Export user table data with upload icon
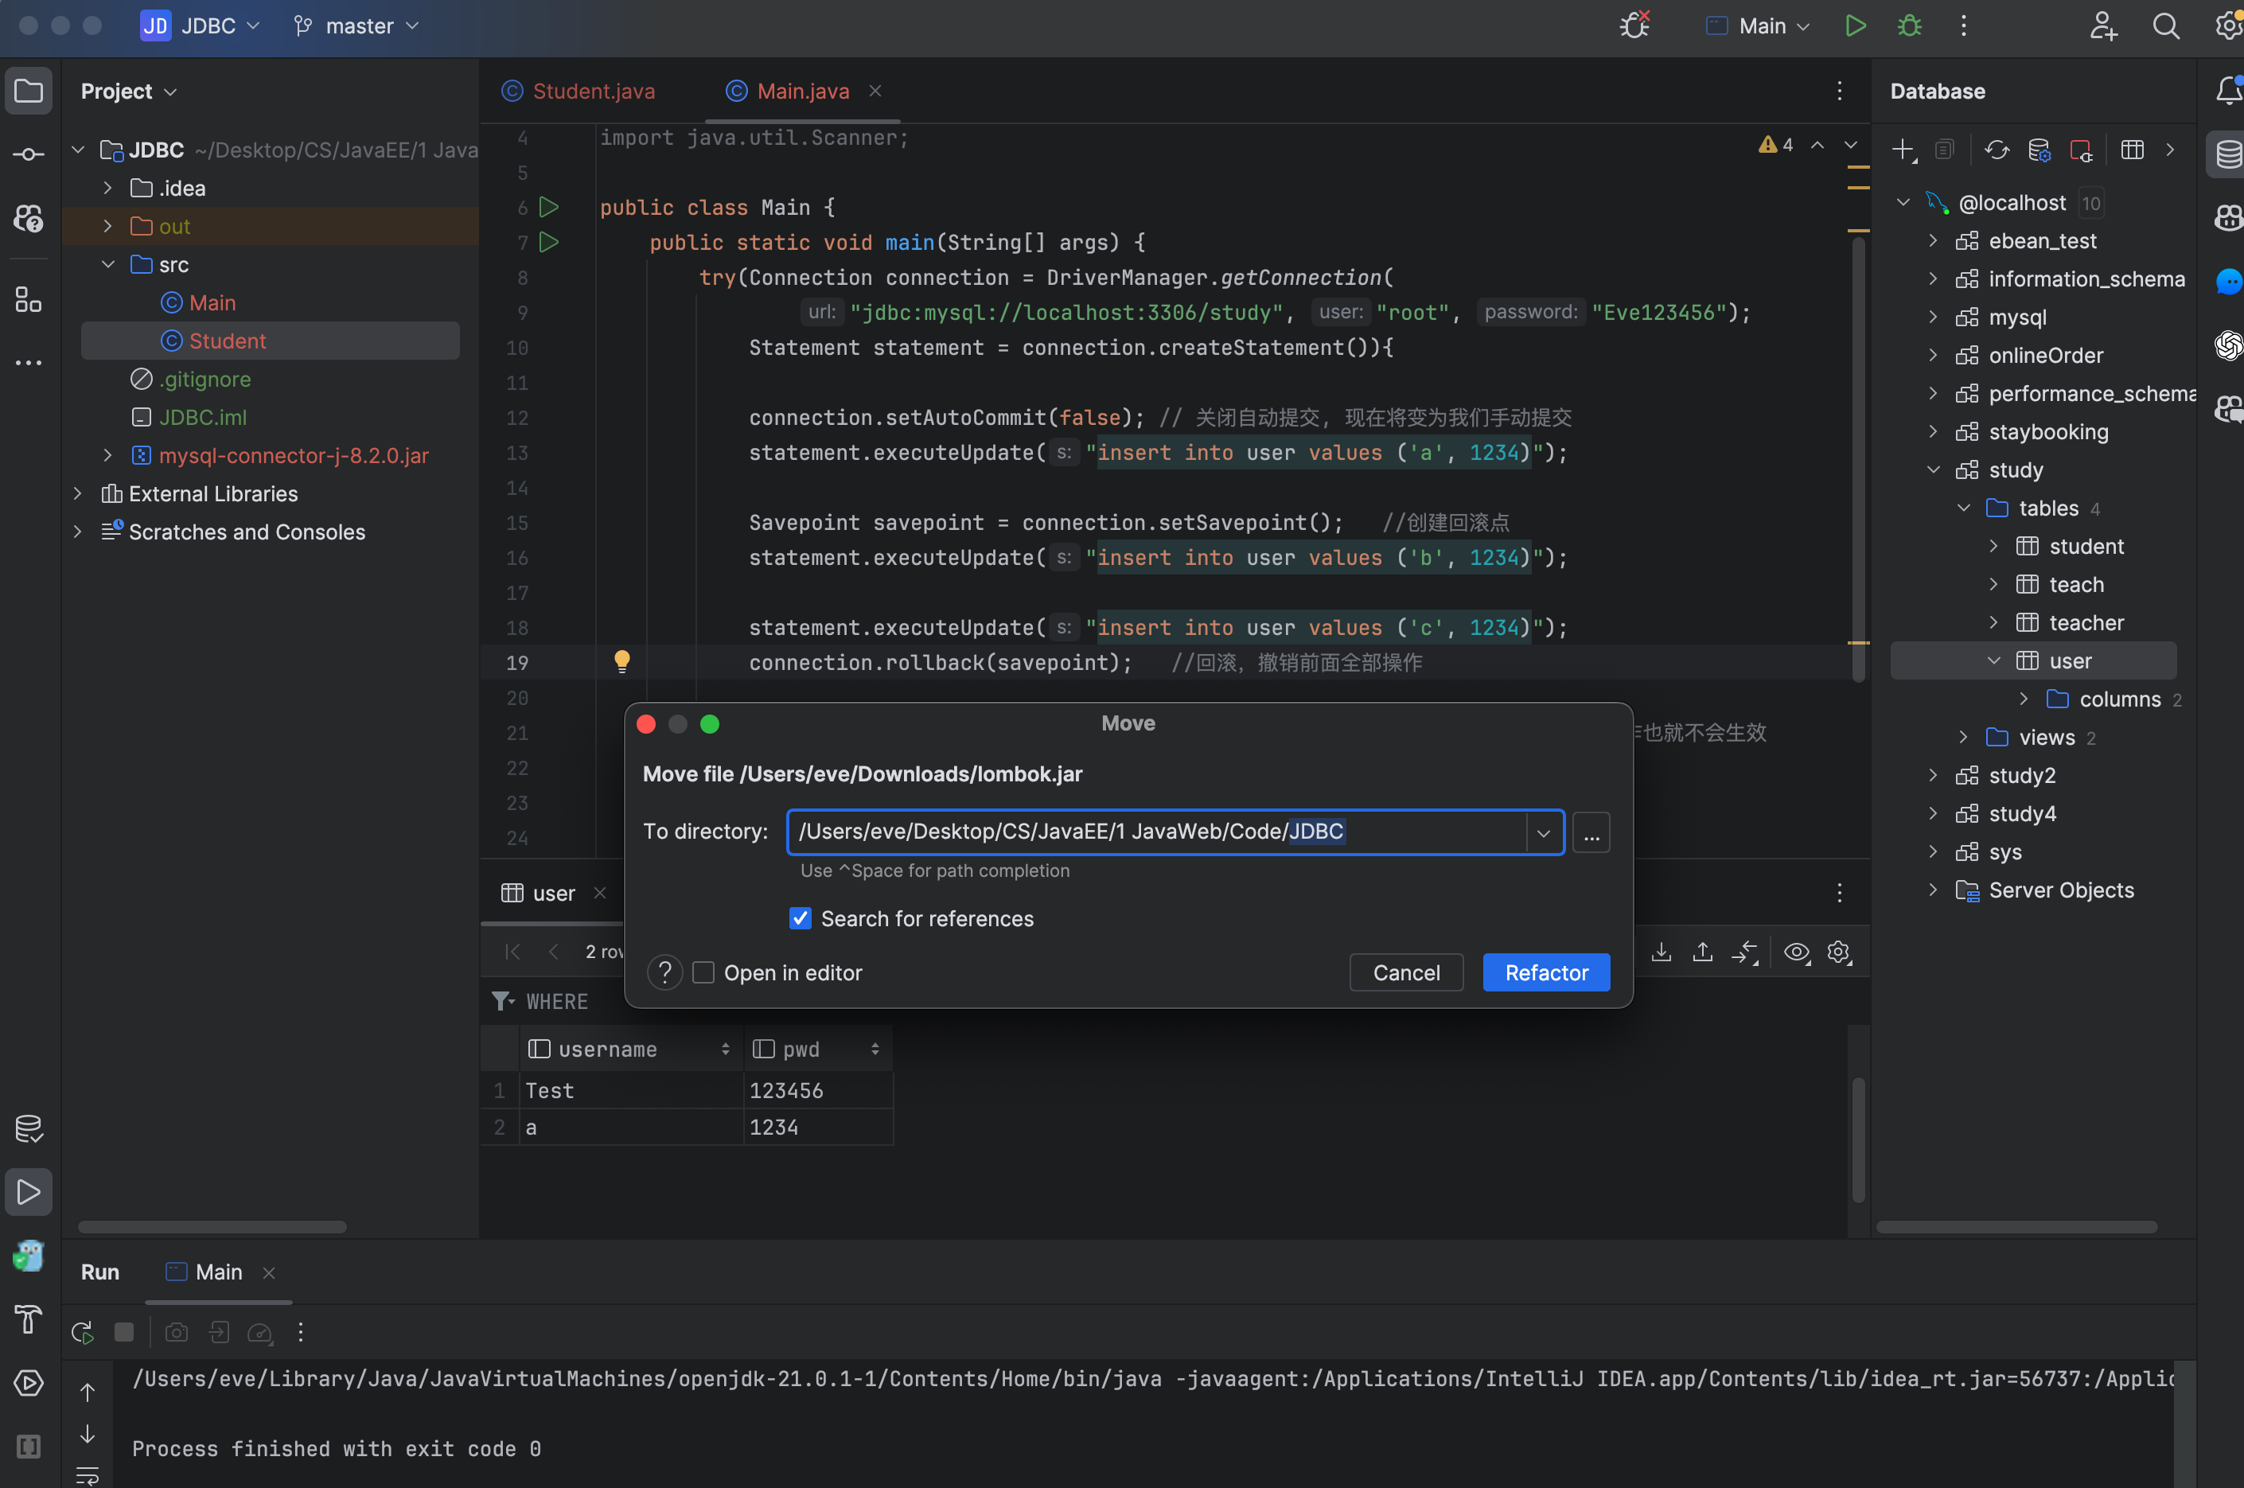This screenshot has width=2244, height=1488. (1702, 952)
